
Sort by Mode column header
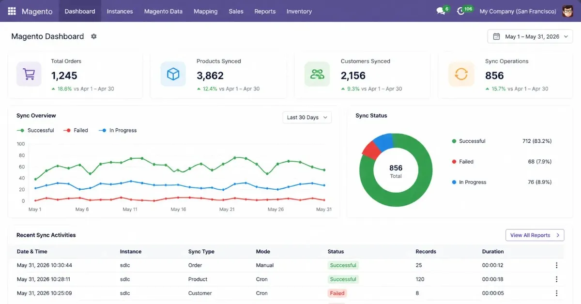(x=263, y=252)
